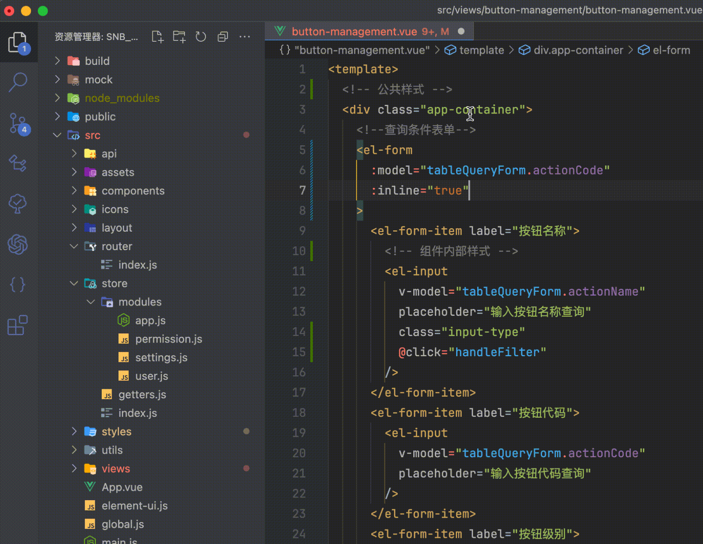Viewport: 703px width, 544px height.
Task: Select the layout folder
Action: (x=117, y=228)
